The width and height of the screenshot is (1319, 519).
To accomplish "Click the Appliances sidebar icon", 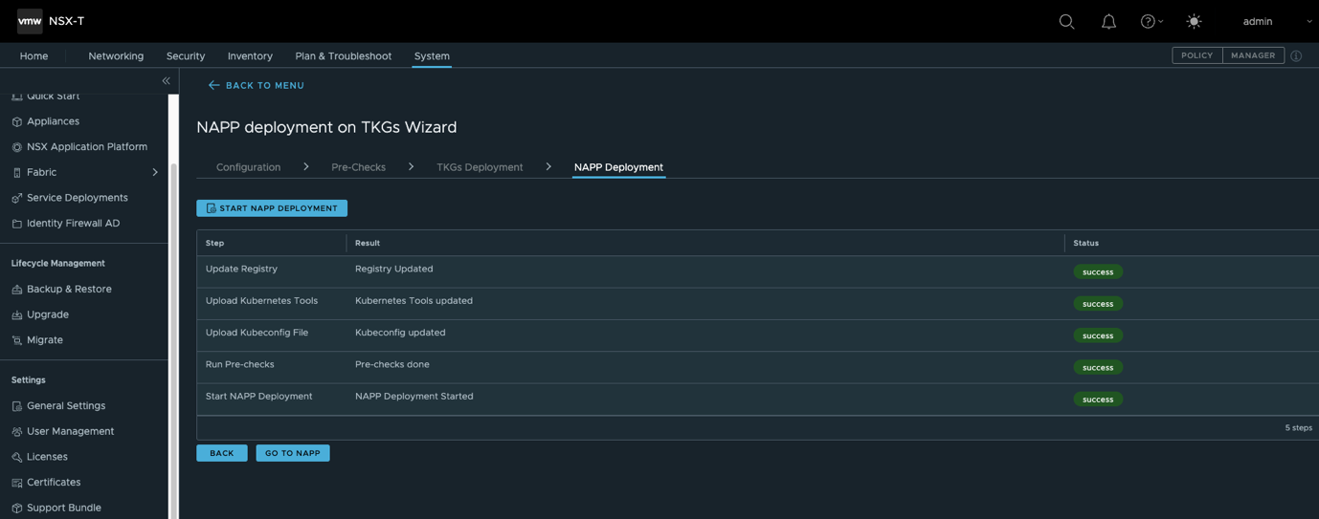I will [16, 121].
